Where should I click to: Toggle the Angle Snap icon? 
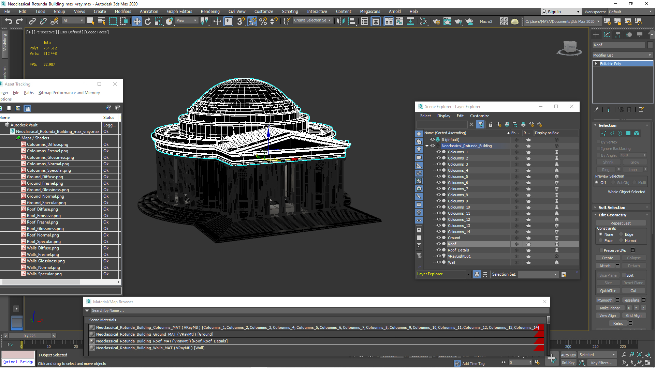pyautogui.click(x=252, y=21)
